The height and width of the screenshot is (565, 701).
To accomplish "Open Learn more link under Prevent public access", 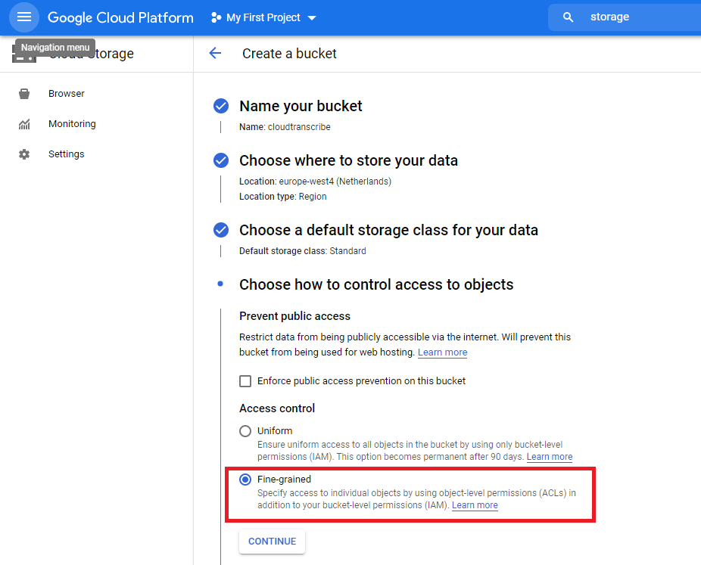I will (x=442, y=352).
